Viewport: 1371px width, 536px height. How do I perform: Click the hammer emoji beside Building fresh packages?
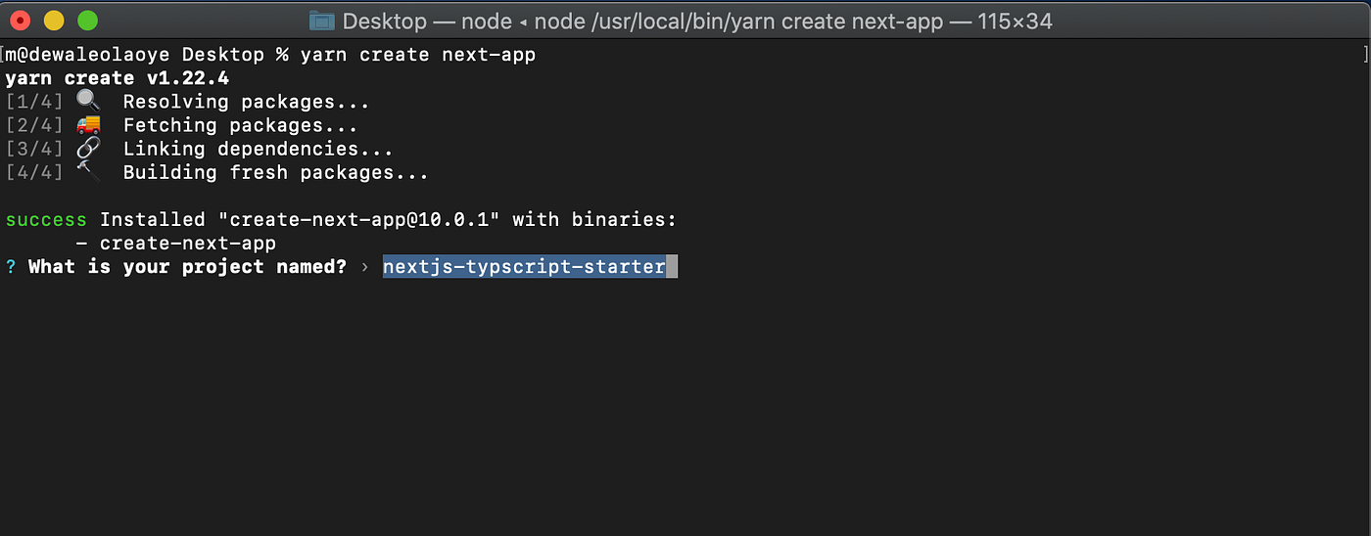88,172
